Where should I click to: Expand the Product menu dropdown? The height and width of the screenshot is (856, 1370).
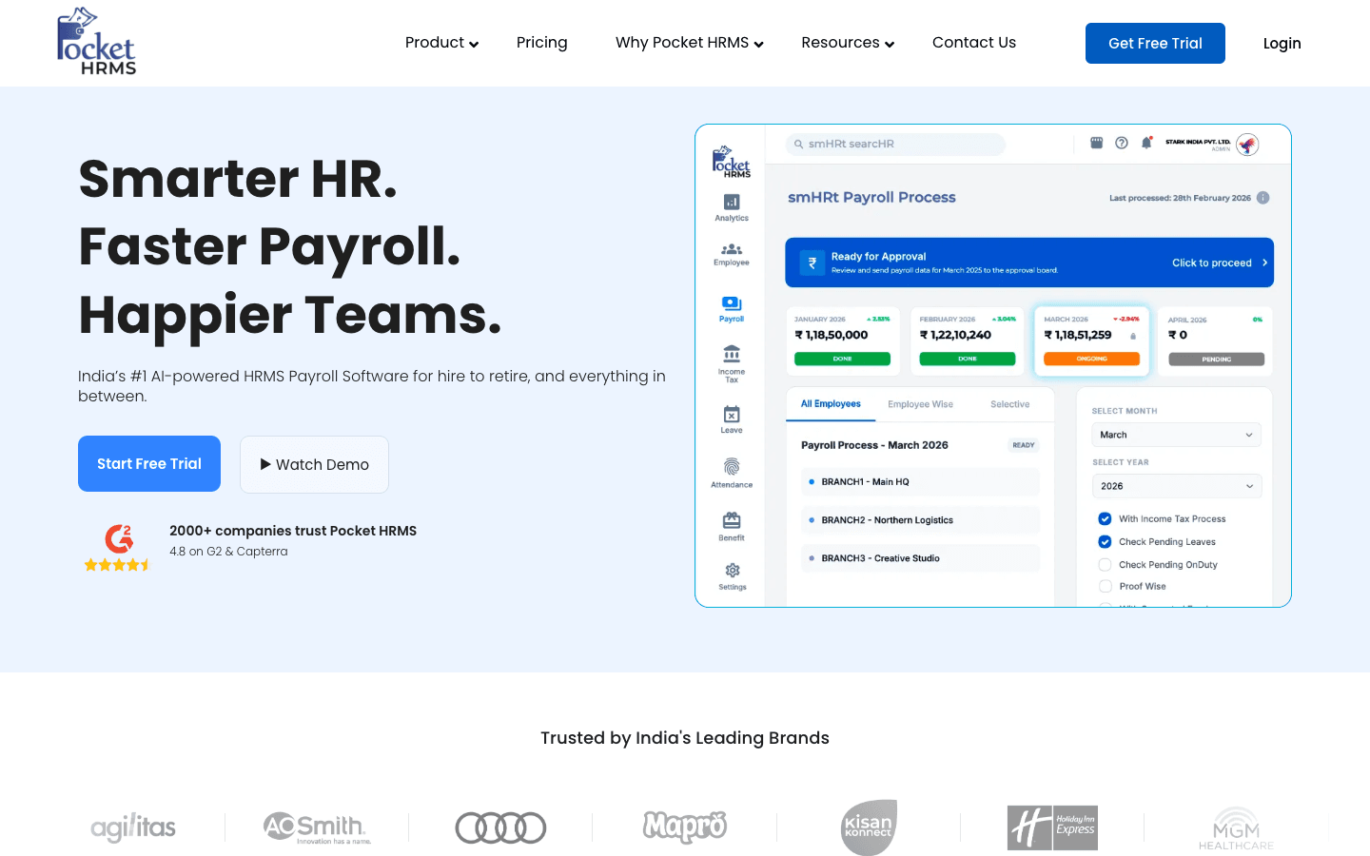point(441,43)
